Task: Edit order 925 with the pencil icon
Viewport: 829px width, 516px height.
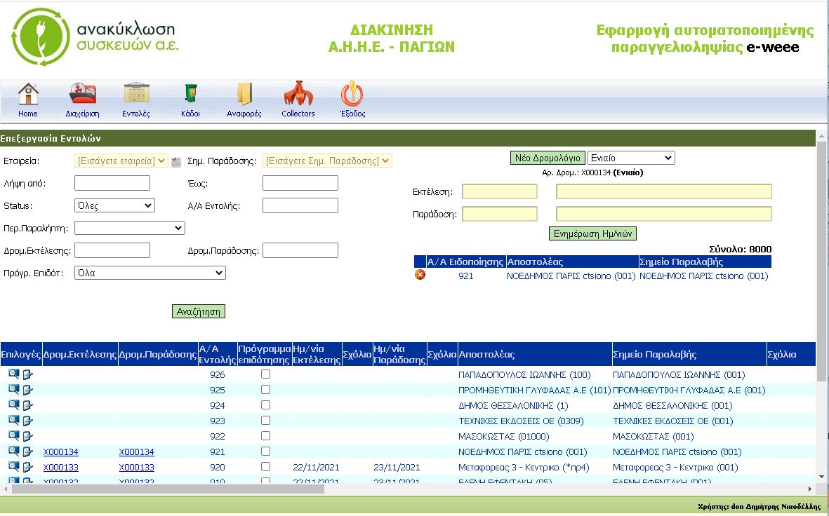Action: (27, 390)
